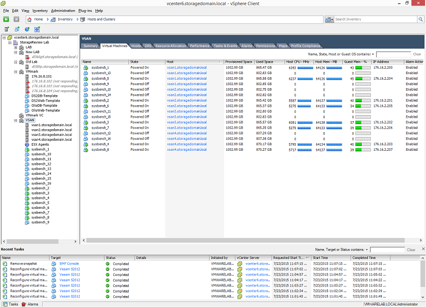This screenshot has width=426, height=307.
Task: Click the New Datacenter toolbar icon
Action: pos(7,29)
